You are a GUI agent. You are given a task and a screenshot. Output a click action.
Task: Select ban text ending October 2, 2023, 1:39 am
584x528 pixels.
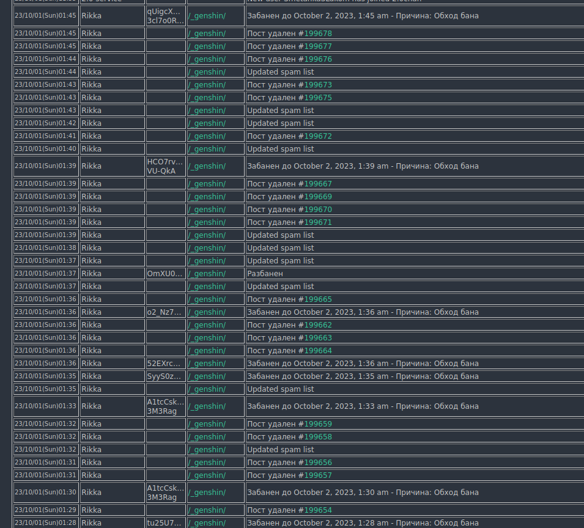(x=363, y=166)
